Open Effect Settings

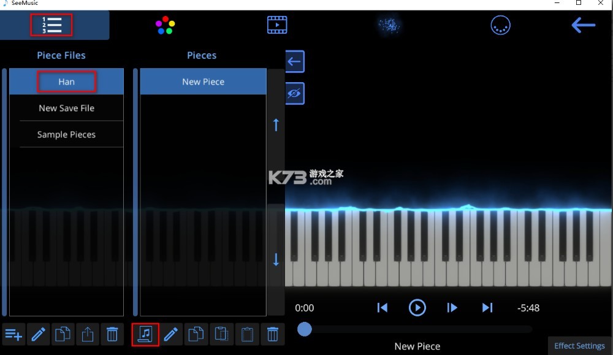579,345
